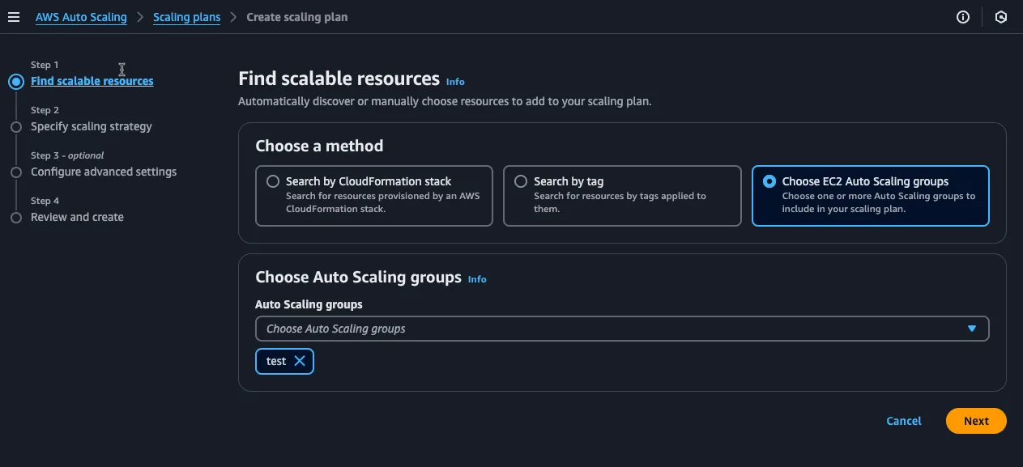Click the Next button
The height and width of the screenshot is (467, 1023).
click(976, 421)
